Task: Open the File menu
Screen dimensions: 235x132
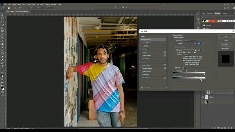Action: (6, 4)
